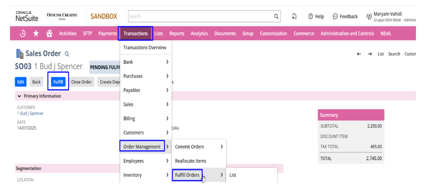Image resolution: width=436 pixels, height=192 pixels.
Task: Select Transactions Overview menu entry
Action: (145, 48)
